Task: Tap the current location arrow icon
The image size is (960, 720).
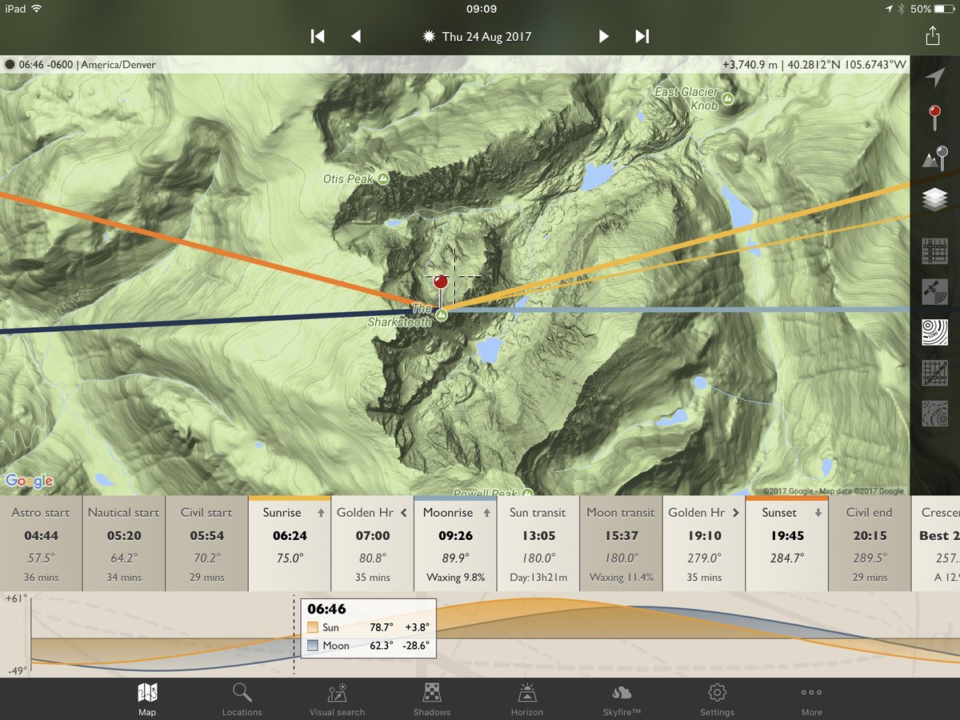Action: point(934,78)
